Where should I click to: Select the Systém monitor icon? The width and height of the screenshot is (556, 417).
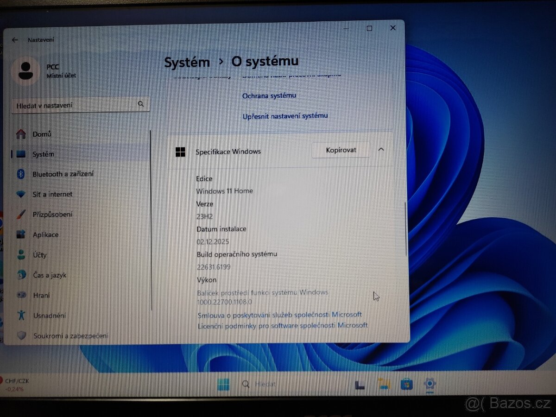pyautogui.click(x=21, y=154)
